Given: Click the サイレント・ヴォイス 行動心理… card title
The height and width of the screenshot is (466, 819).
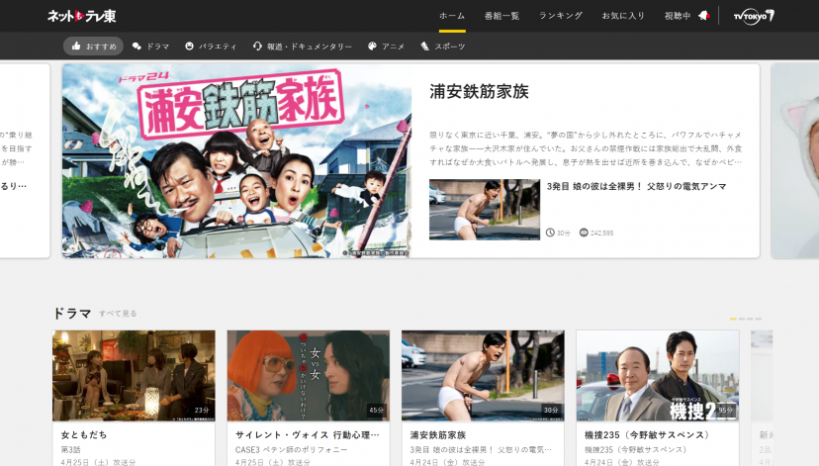Looking at the screenshot, I should pos(307,434).
